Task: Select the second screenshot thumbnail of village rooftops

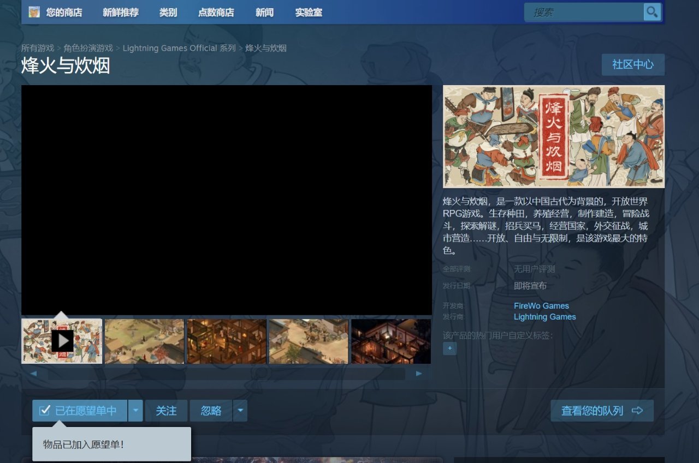Action: (x=144, y=341)
